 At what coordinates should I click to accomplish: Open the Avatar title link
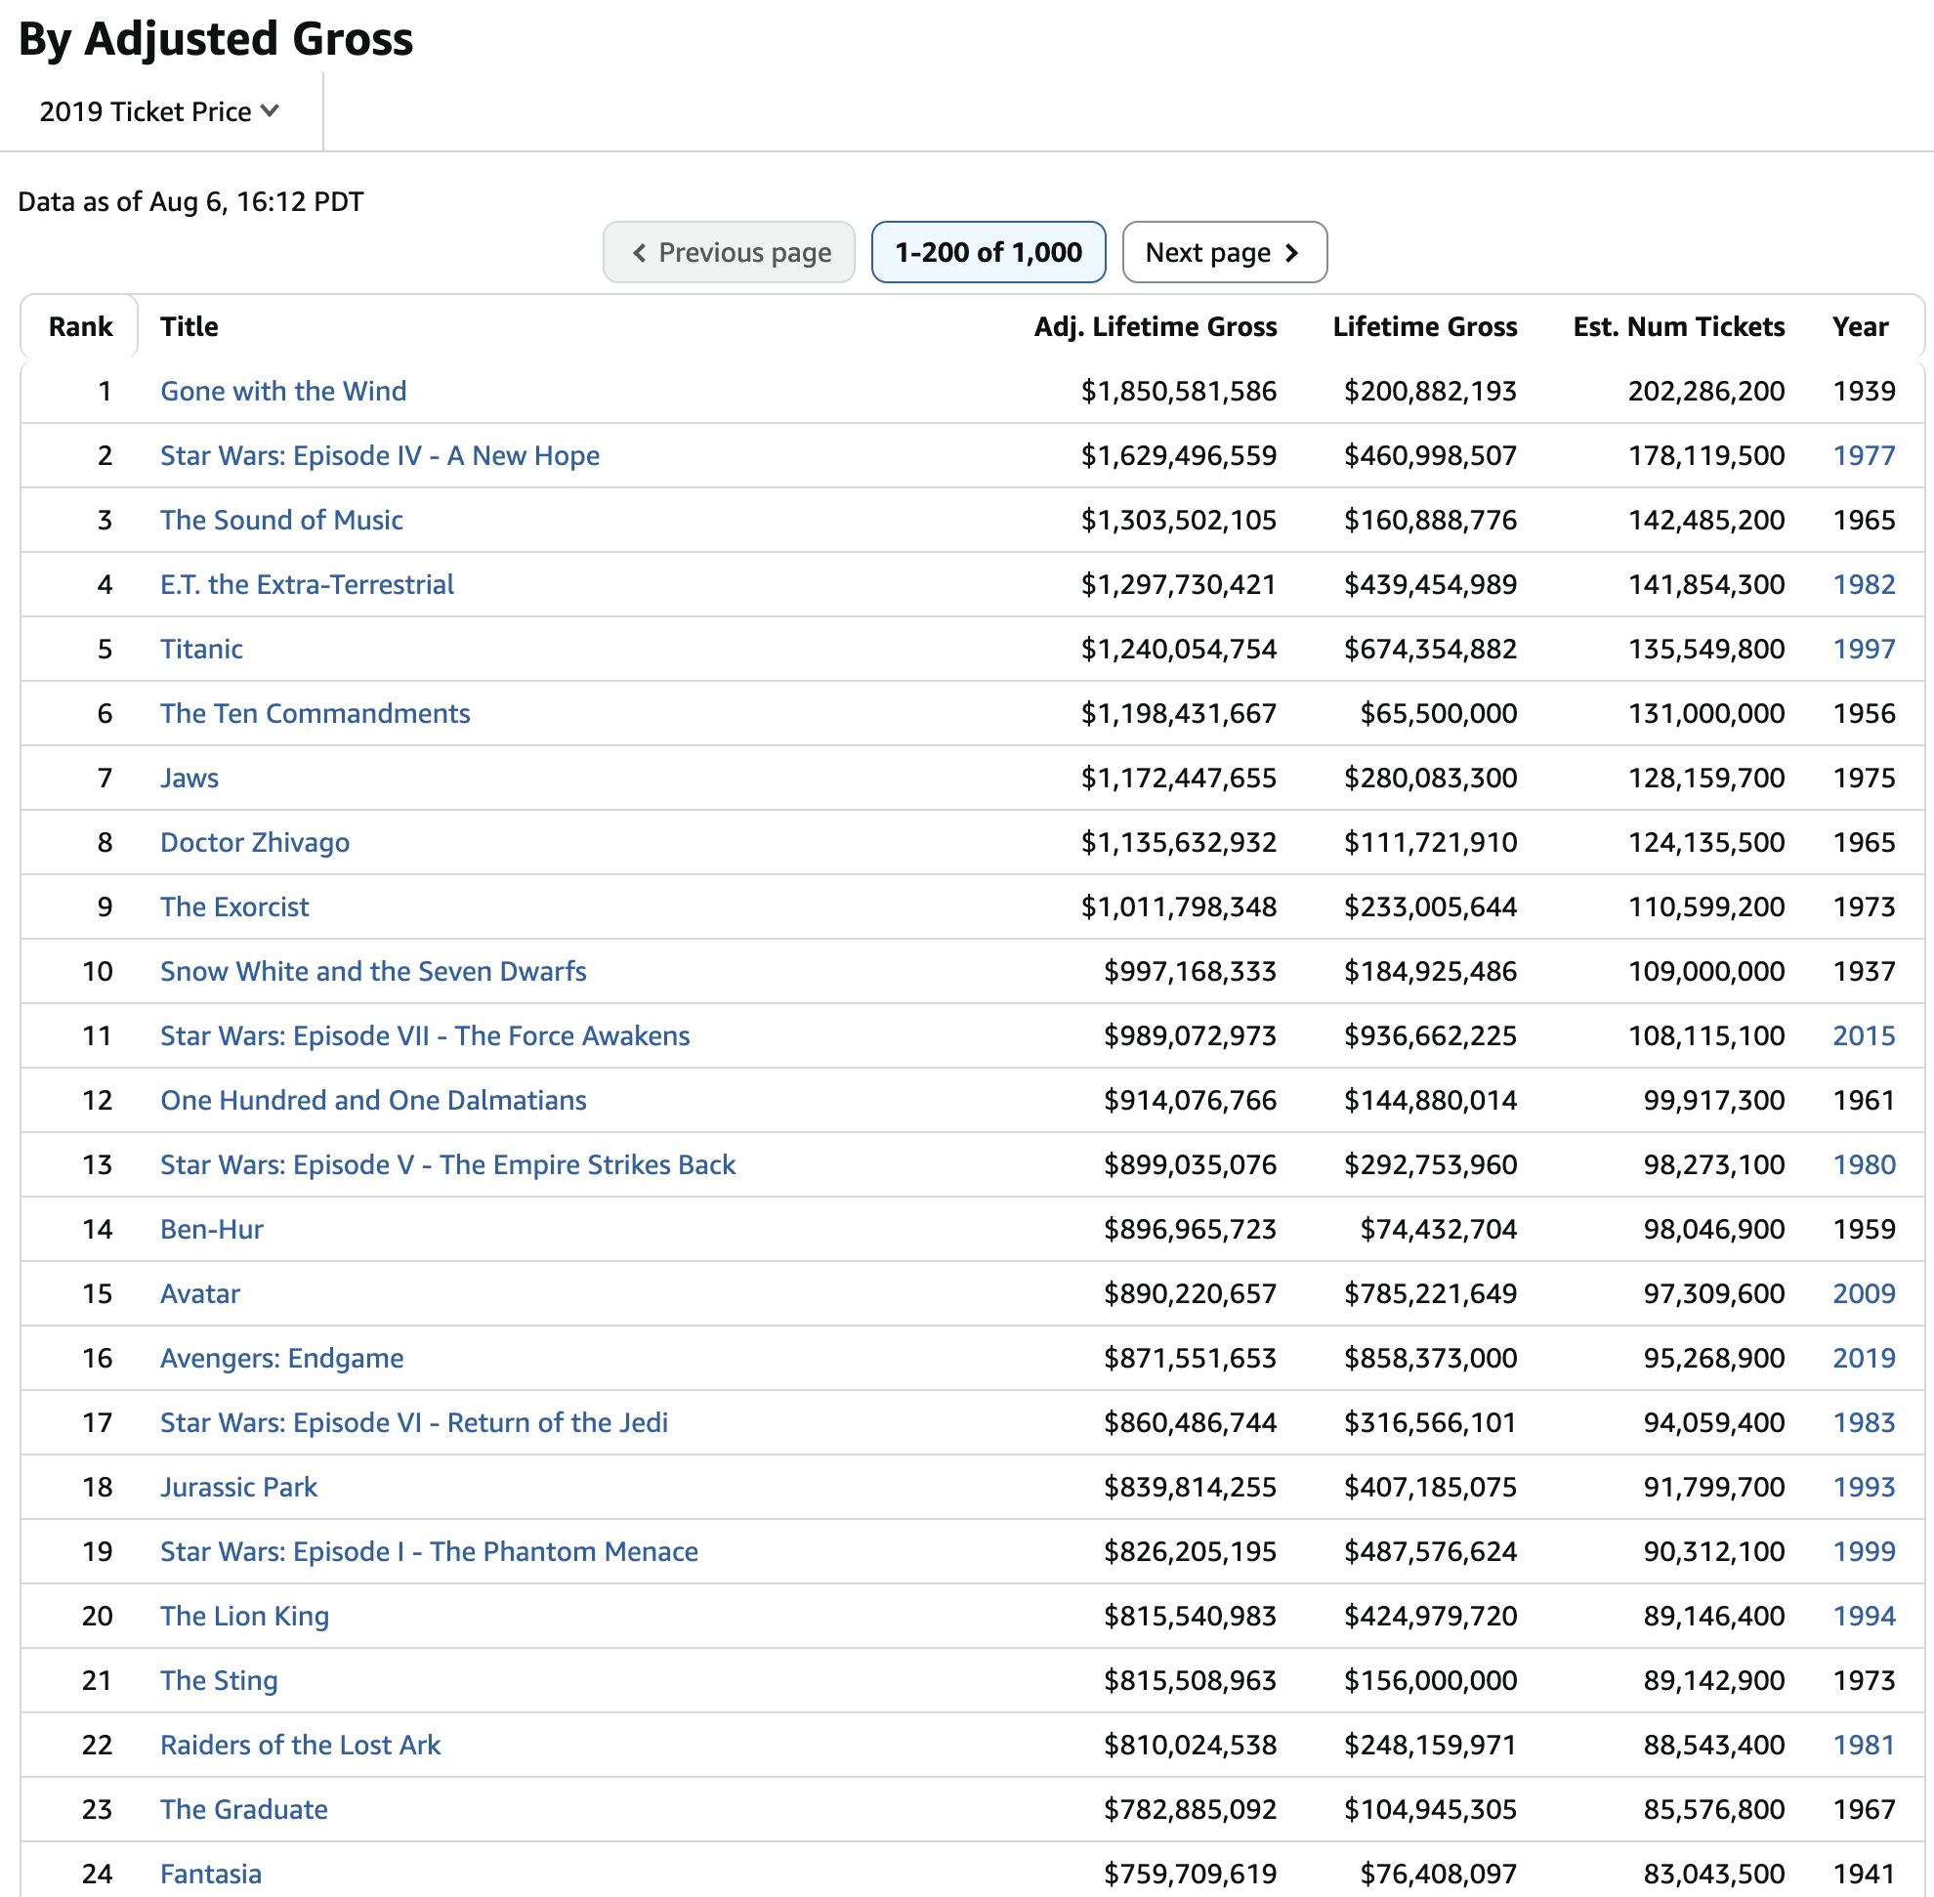[x=200, y=1293]
